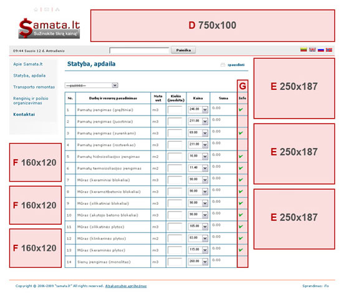This screenshot has height=304, width=343.
Task: Open the iTo link in footer
Action: (x=326, y=286)
